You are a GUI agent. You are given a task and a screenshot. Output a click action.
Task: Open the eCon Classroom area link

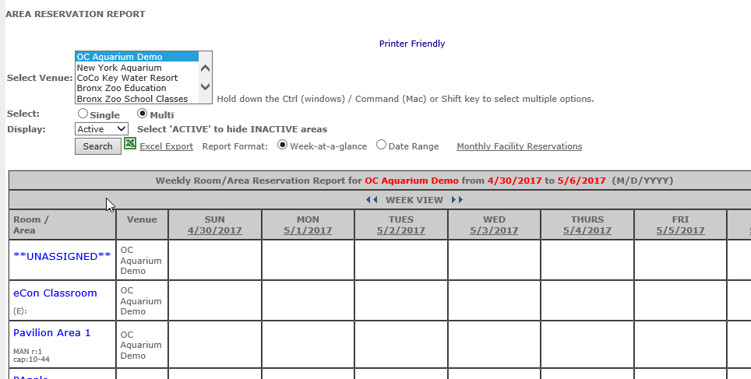[x=55, y=293]
